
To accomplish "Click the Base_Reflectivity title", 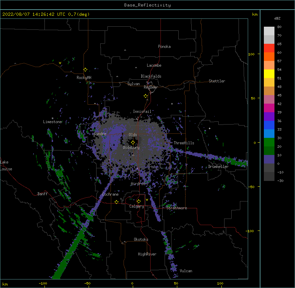I will pos(147,5).
